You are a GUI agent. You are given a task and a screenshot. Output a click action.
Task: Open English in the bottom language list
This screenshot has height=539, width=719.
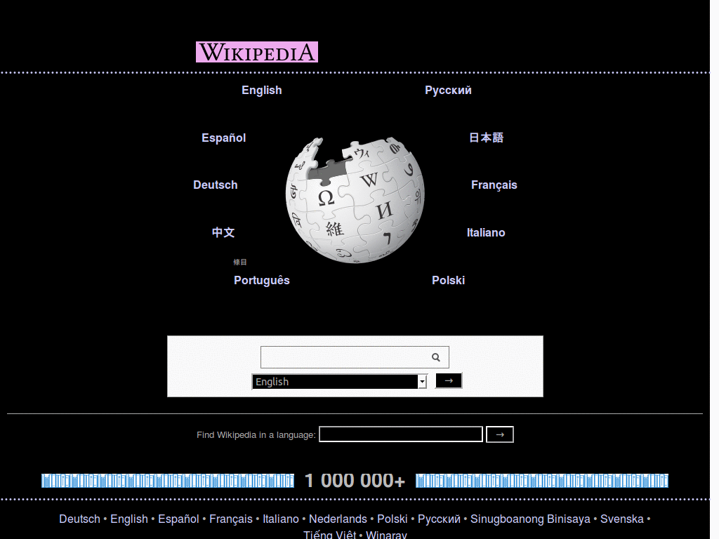tap(129, 519)
